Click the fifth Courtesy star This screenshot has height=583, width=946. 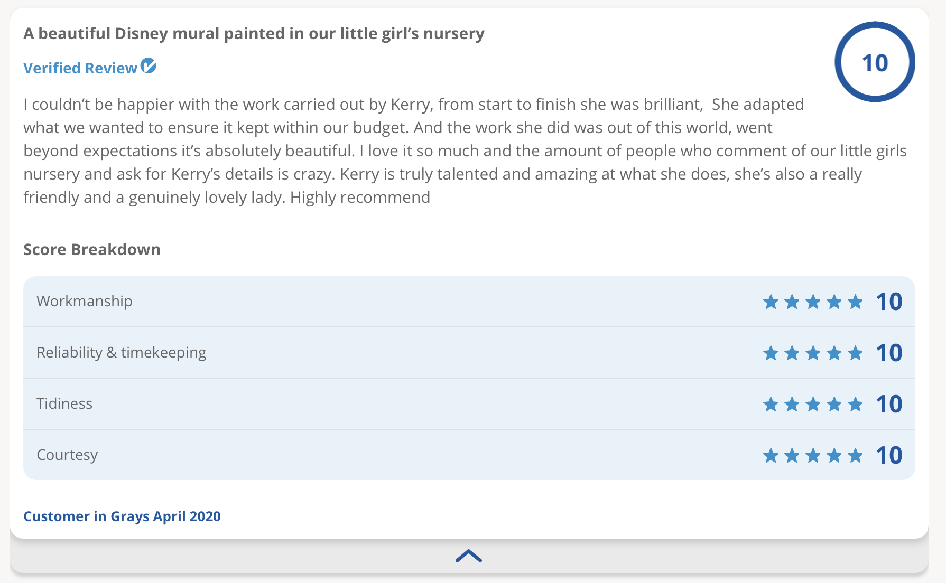pos(855,455)
